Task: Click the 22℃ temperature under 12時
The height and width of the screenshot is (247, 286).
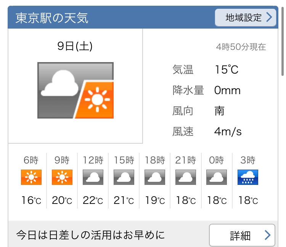Action: point(93,200)
